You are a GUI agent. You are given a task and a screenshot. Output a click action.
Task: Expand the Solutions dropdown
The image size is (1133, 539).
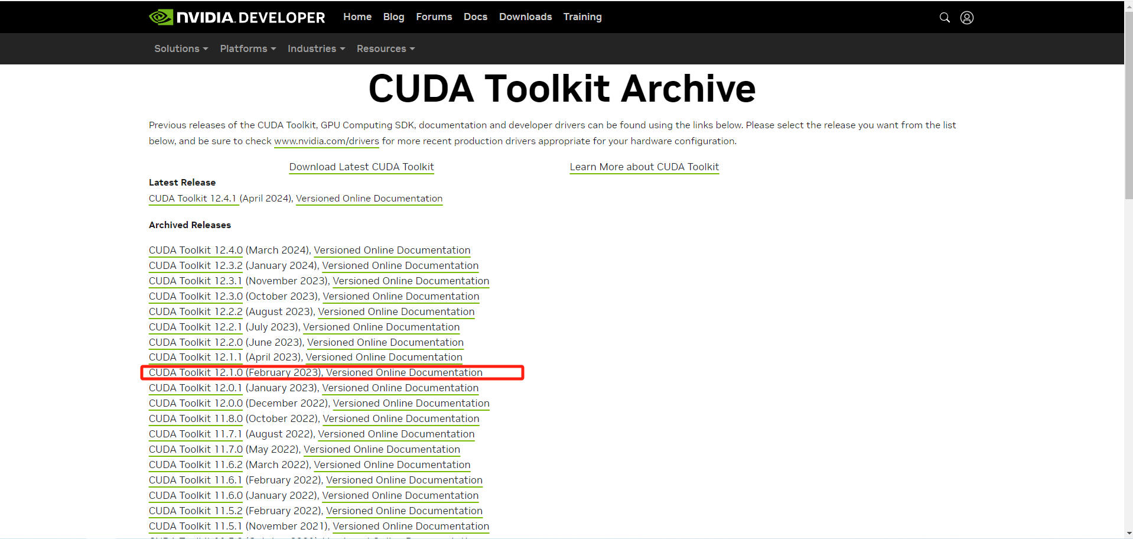(x=181, y=48)
